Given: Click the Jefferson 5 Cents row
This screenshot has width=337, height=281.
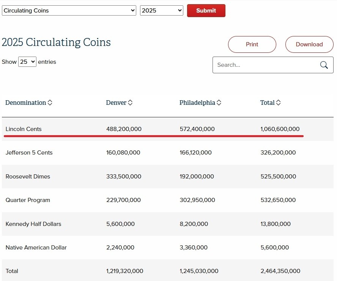Looking at the screenshot, I should [29, 153].
